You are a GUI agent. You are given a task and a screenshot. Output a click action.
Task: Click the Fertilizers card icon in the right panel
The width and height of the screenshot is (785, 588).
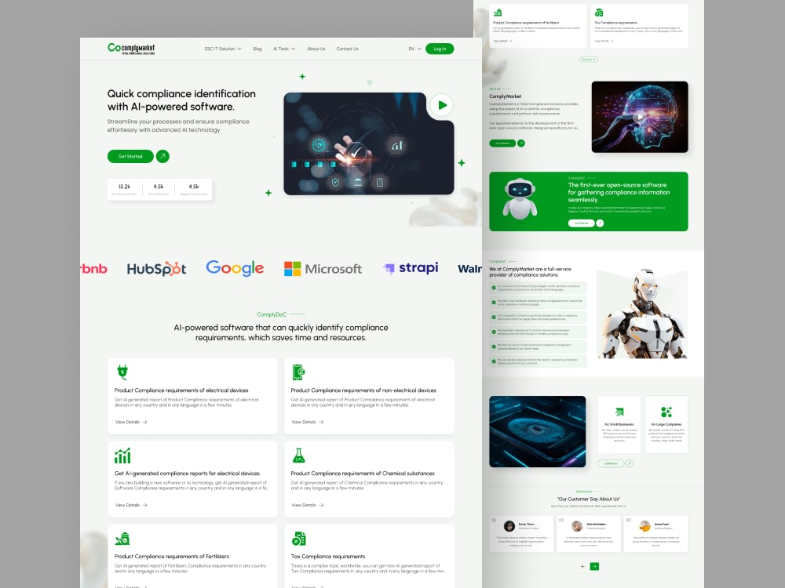point(498,13)
